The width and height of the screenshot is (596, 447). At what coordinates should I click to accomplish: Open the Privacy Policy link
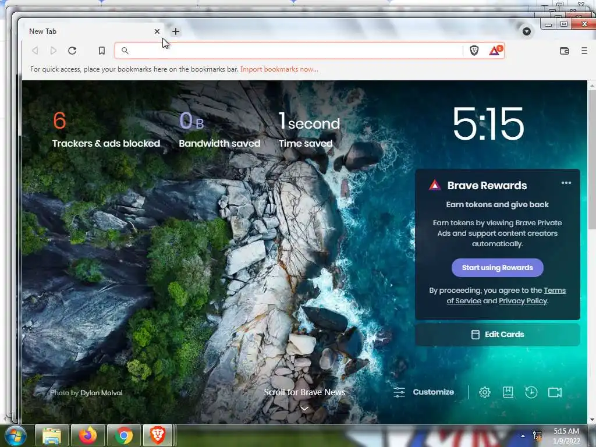(523, 301)
